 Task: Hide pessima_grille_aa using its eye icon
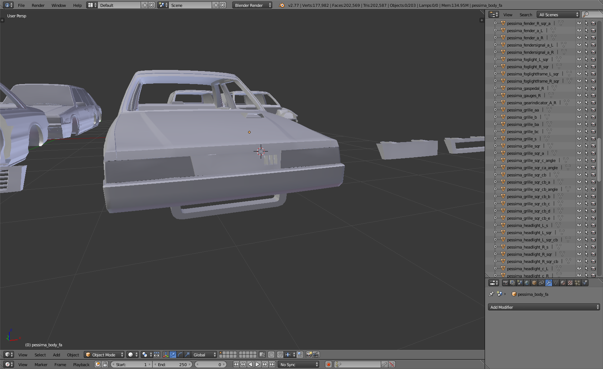579,110
